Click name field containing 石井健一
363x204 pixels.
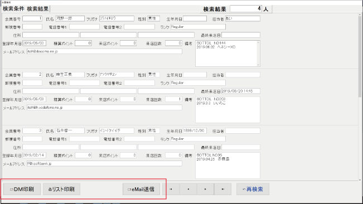70,130
